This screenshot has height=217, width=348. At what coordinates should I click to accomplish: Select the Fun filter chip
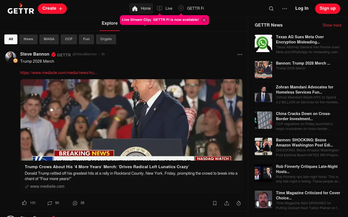86,39
